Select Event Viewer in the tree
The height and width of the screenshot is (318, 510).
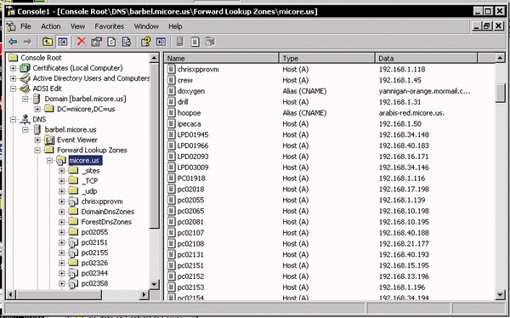77,139
